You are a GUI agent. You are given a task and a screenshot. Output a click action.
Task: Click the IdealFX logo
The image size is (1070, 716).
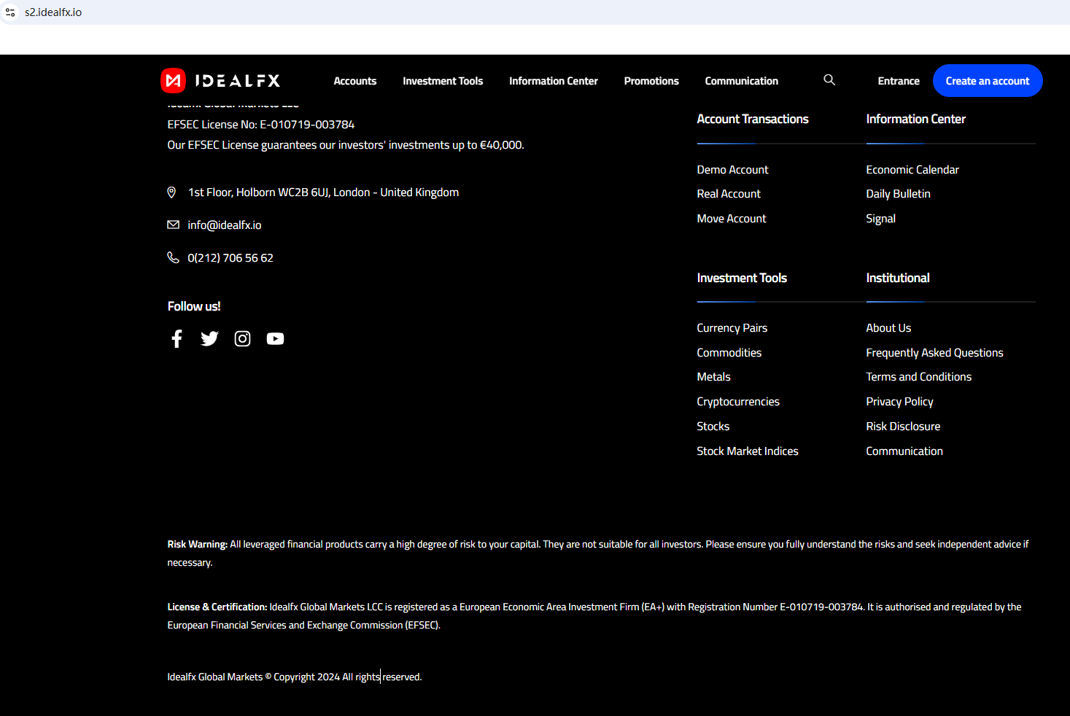[x=220, y=81]
